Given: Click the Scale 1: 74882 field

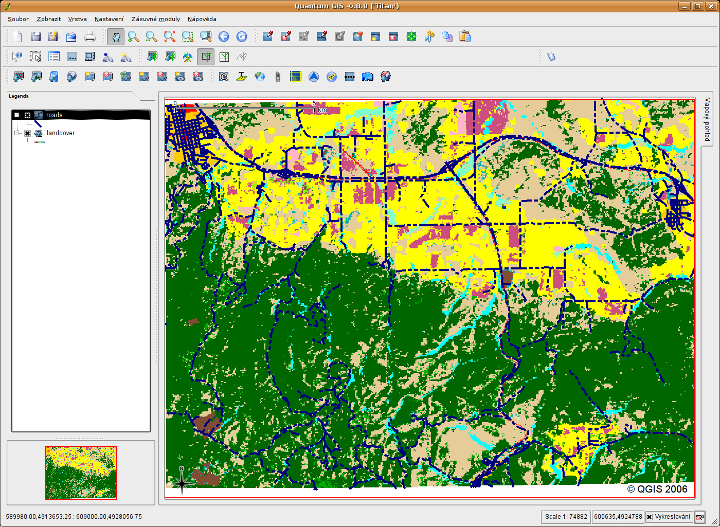Looking at the screenshot, I should (566, 517).
